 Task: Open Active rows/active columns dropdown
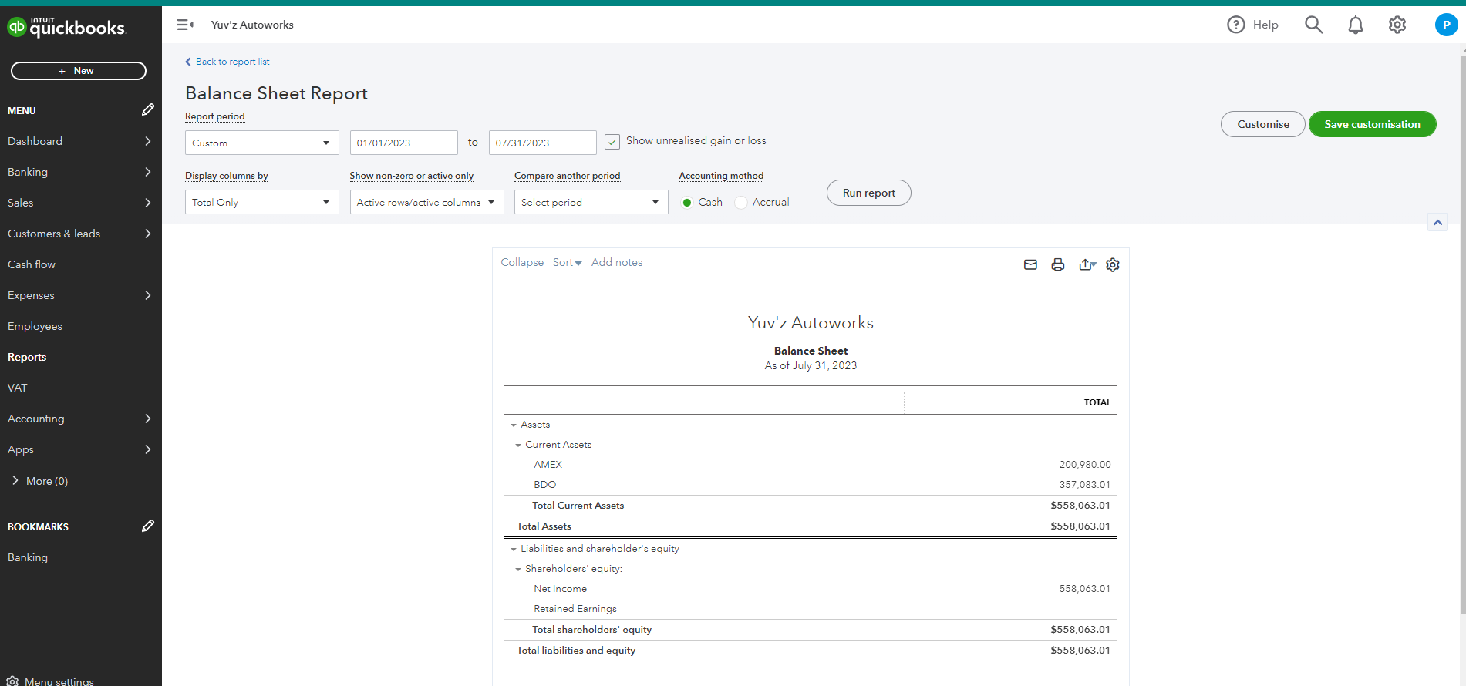click(x=426, y=202)
